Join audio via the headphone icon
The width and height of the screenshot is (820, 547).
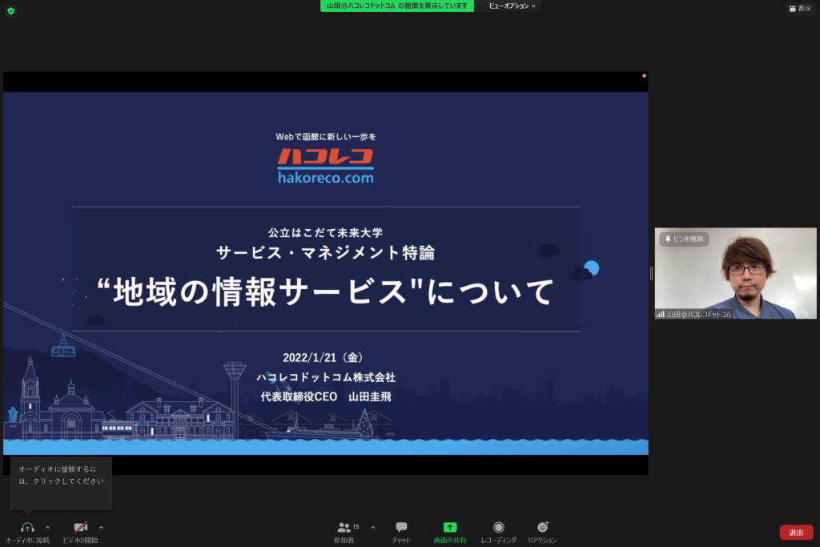tap(27, 527)
